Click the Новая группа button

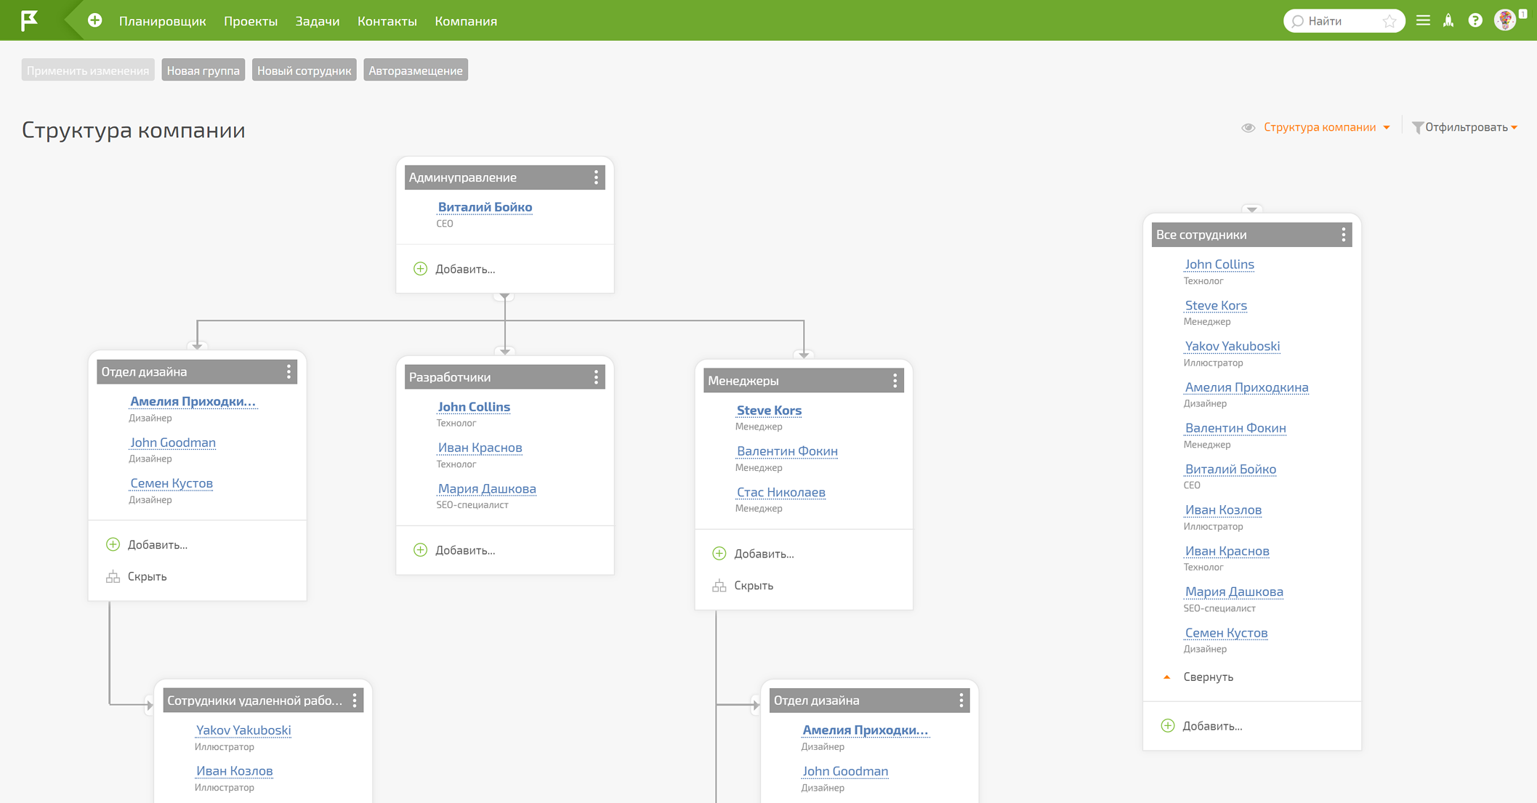coord(203,70)
